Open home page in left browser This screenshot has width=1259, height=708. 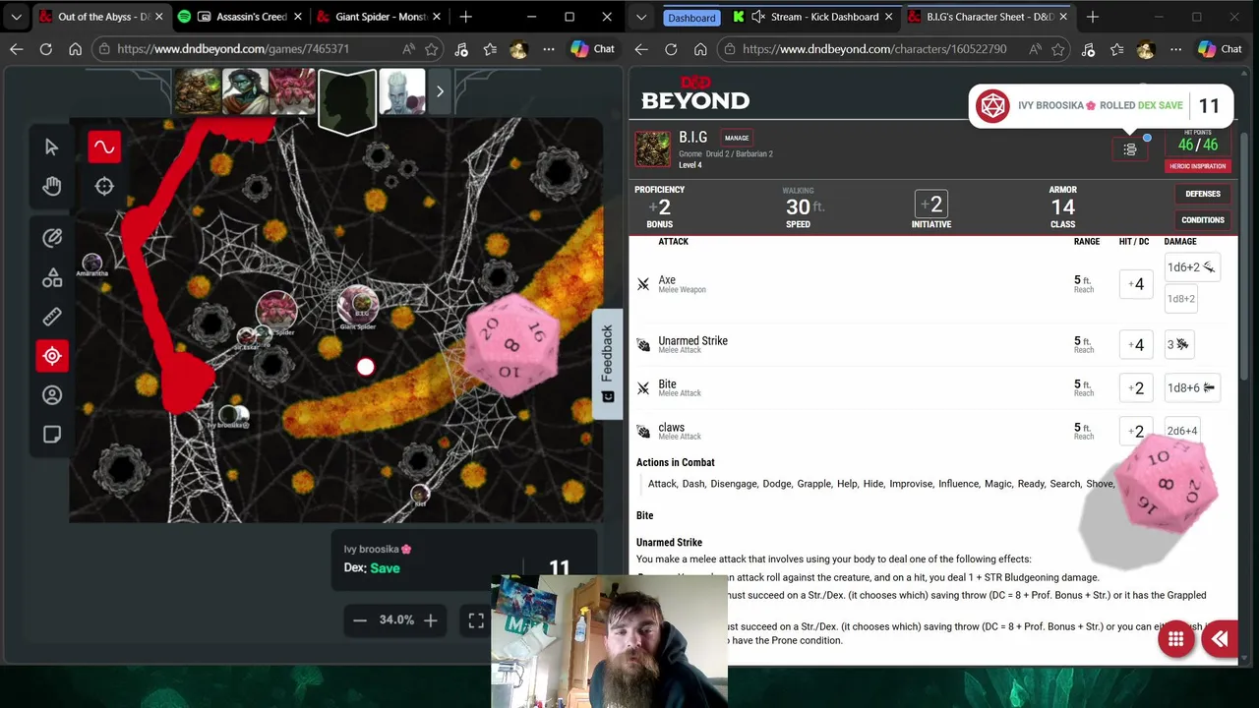(x=75, y=49)
